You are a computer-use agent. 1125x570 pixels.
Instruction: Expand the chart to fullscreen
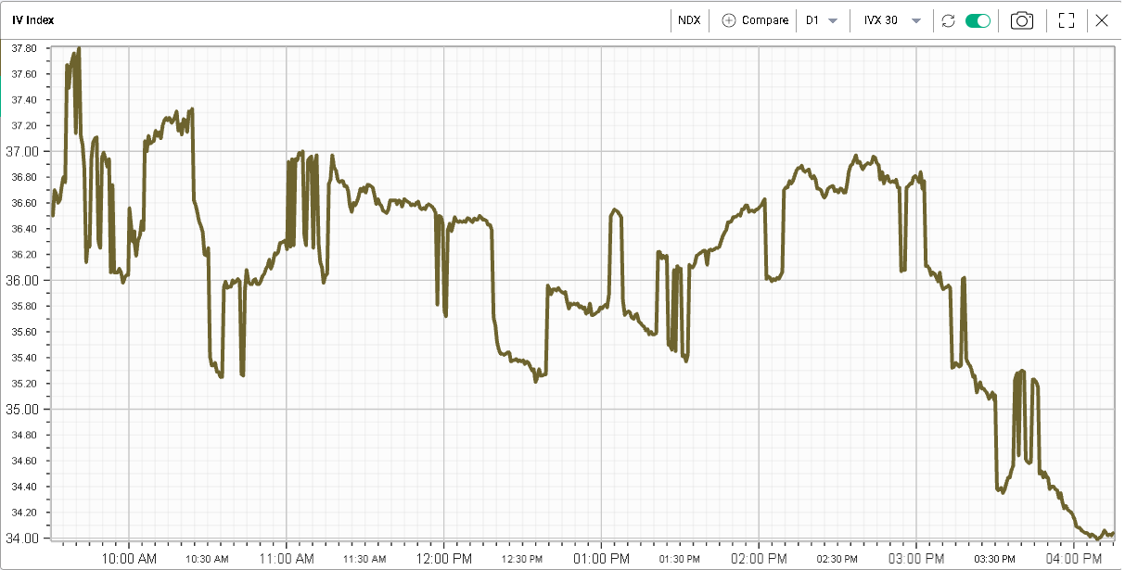[x=1066, y=20]
